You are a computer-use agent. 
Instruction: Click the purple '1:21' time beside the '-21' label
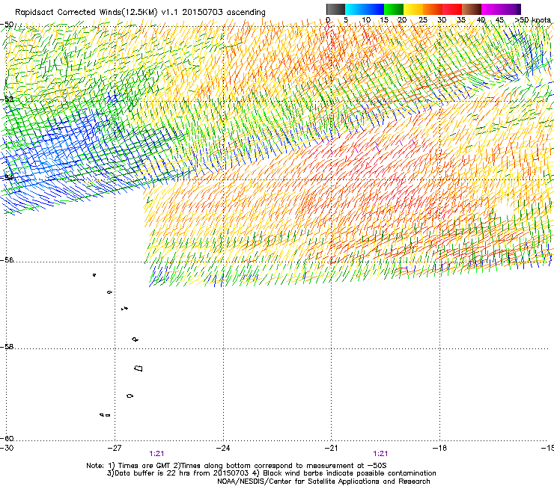380,454
